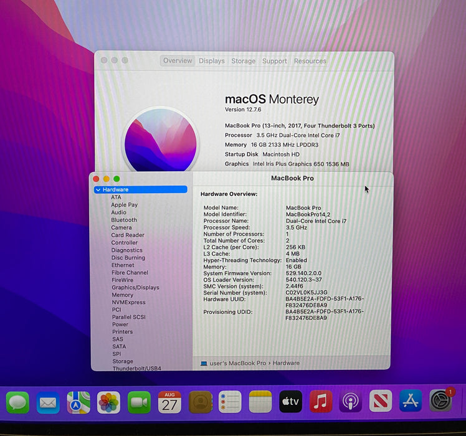The height and width of the screenshot is (436, 466).
Task: Select Bluetooth in the sidebar
Action: coord(124,220)
